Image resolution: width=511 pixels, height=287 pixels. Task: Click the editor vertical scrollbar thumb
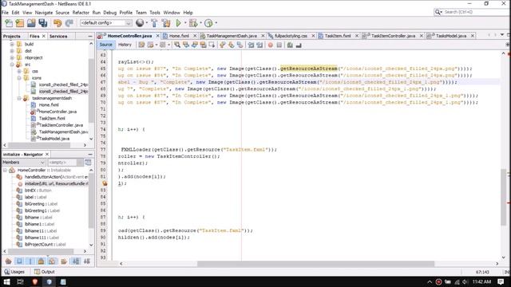[504, 197]
